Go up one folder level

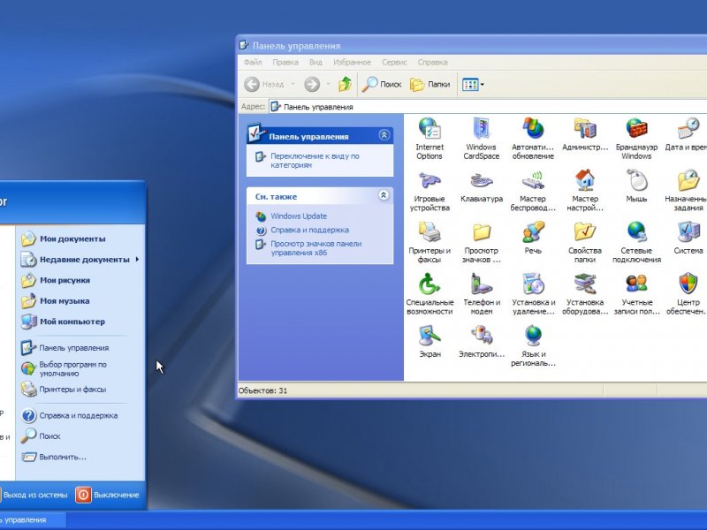[x=345, y=84]
